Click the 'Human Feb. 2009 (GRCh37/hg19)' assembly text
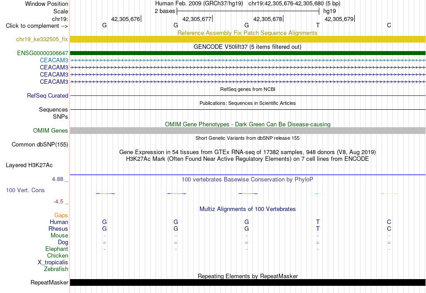Image resolution: width=426 pixels, height=293 pixels. click(x=199, y=4)
